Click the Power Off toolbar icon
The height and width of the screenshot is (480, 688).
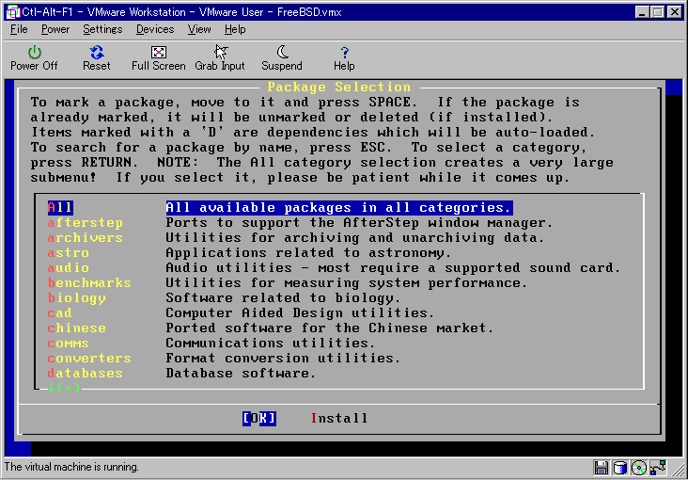click(34, 53)
